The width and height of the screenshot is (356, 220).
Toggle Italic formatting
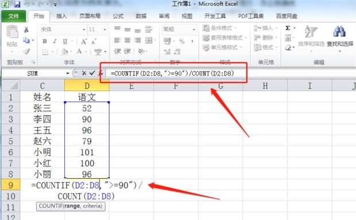(x=55, y=41)
